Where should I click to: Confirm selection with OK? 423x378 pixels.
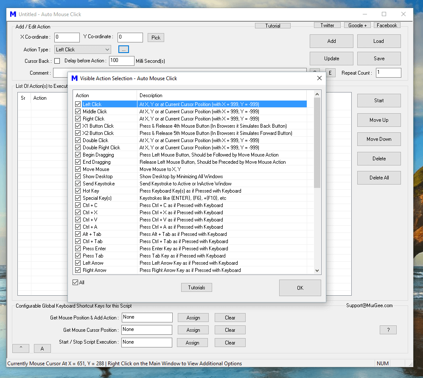pos(300,287)
